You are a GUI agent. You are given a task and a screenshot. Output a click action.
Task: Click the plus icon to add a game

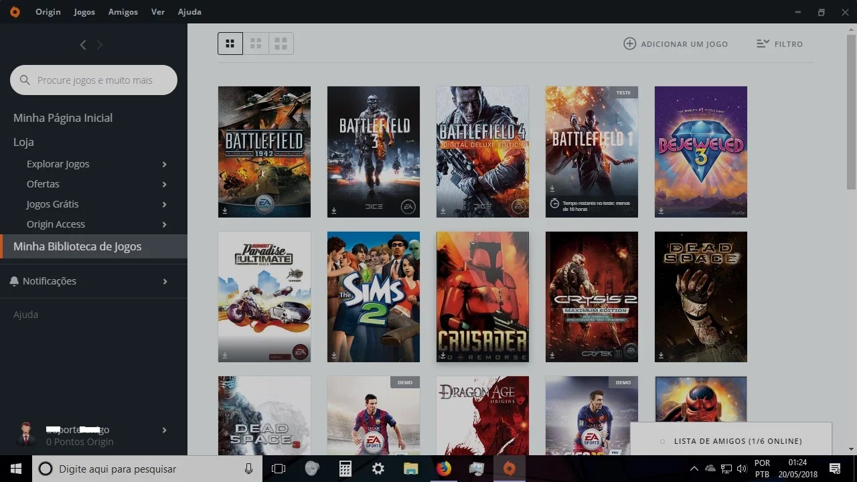(x=629, y=44)
